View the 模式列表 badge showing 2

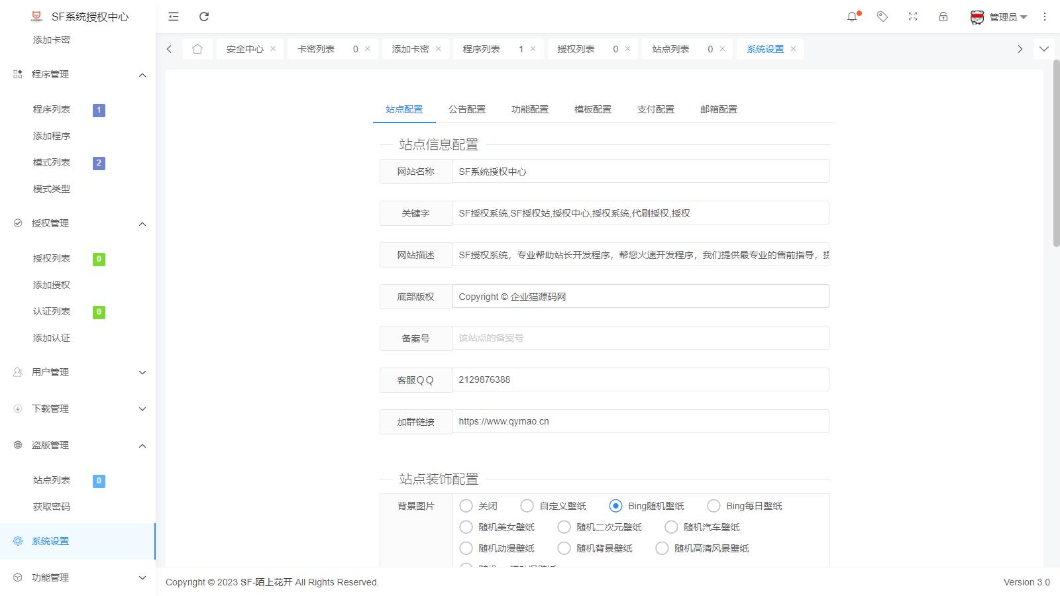[x=99, y=162]
